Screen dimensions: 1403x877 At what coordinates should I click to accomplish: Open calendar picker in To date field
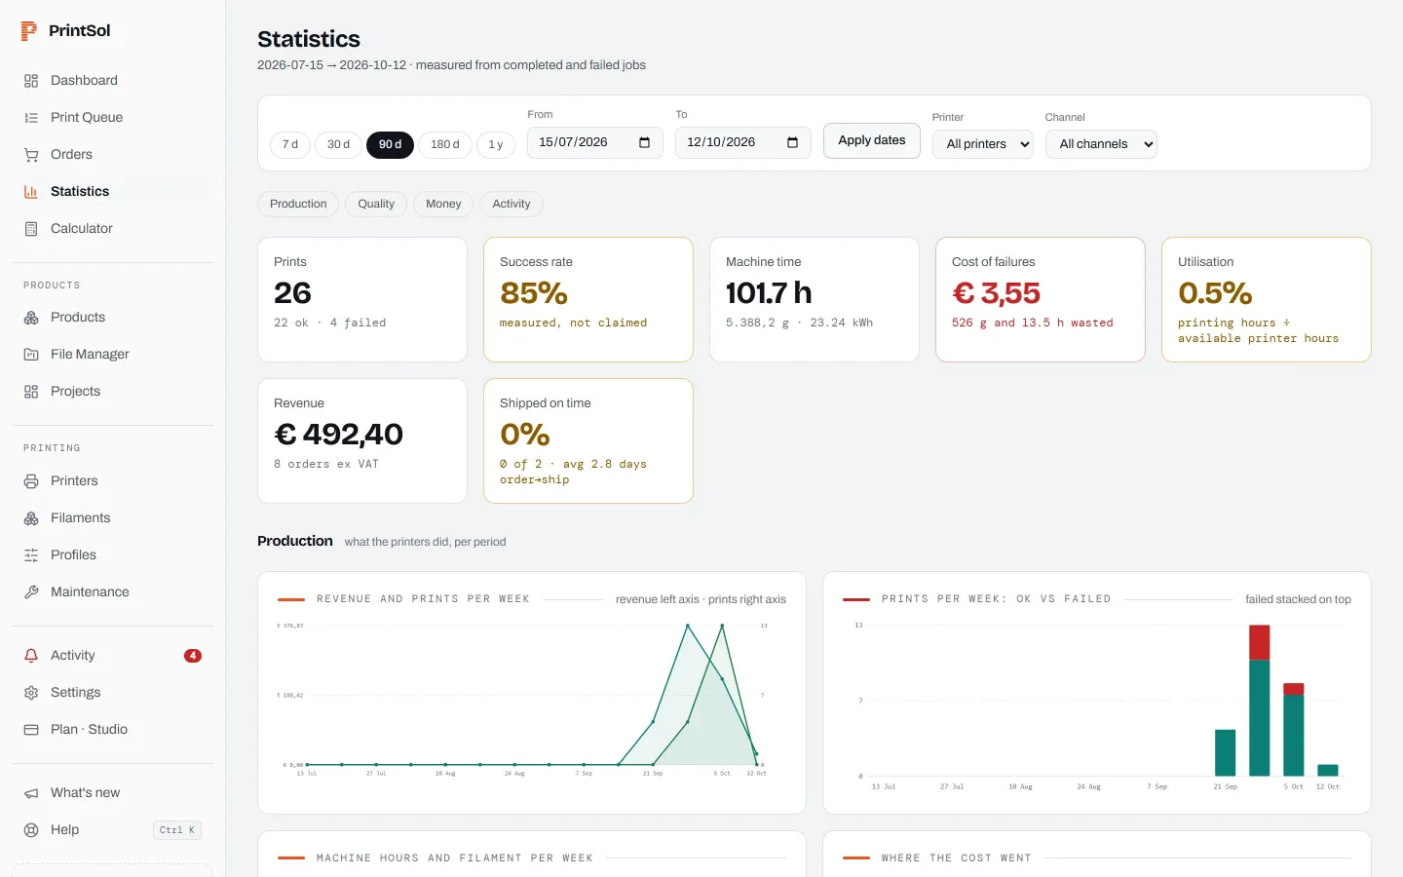(x=792, y=142)
